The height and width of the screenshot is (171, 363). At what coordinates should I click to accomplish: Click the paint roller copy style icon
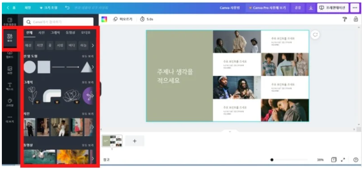click(345, 19)
